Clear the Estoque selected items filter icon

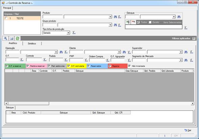coord(186,28)
